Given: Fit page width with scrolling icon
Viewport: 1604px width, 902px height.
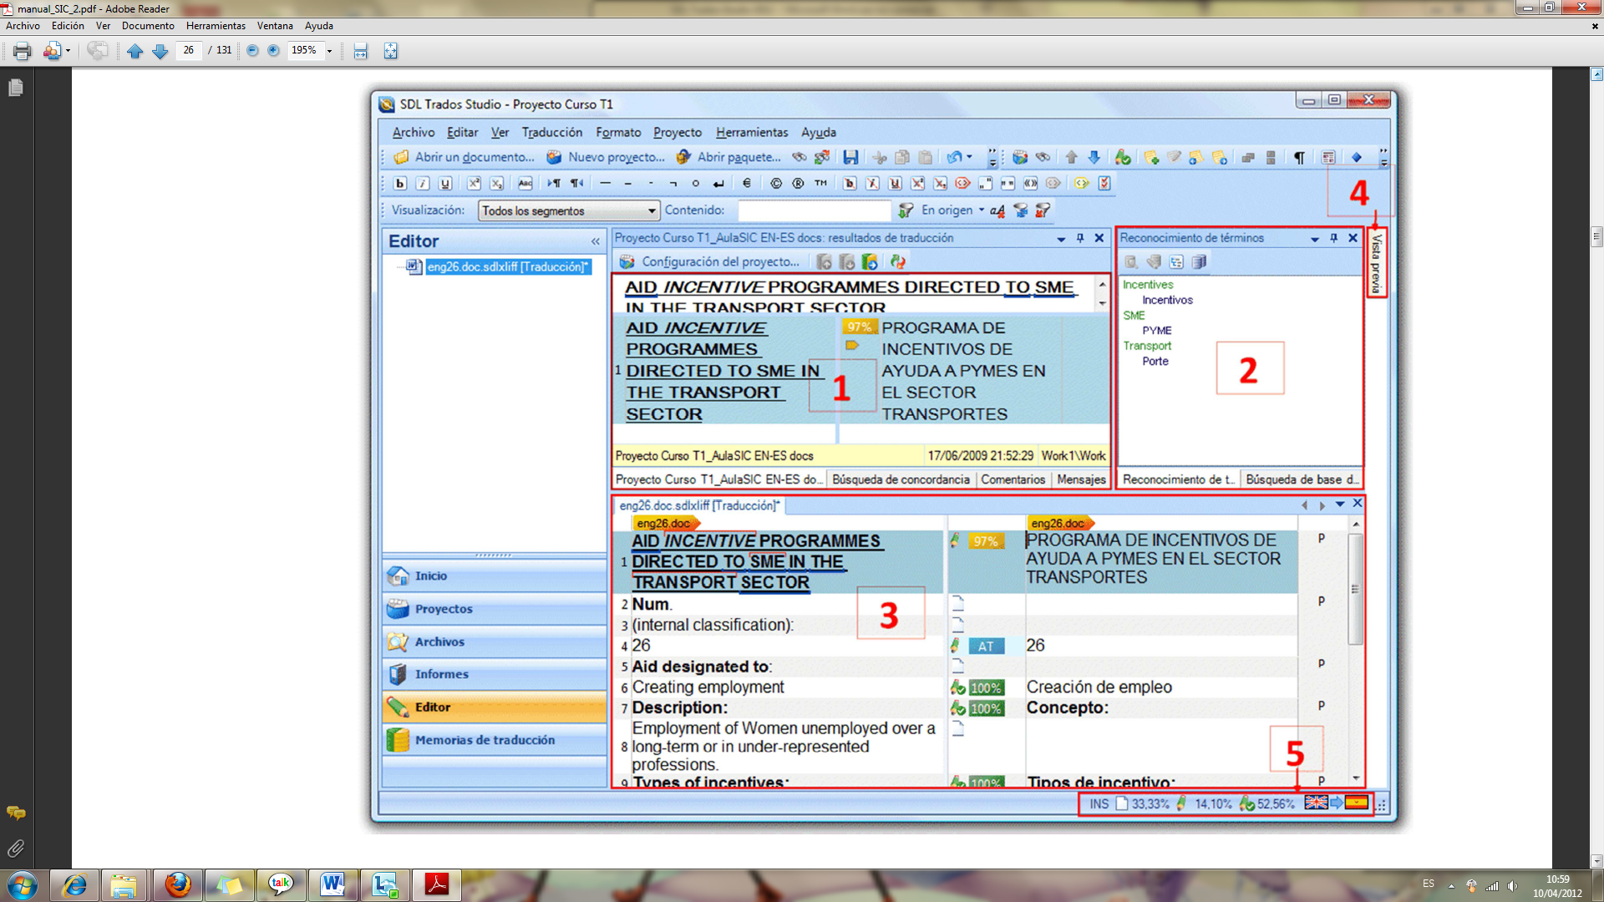Looking at the screenshot, I should (x=360, y=51).
